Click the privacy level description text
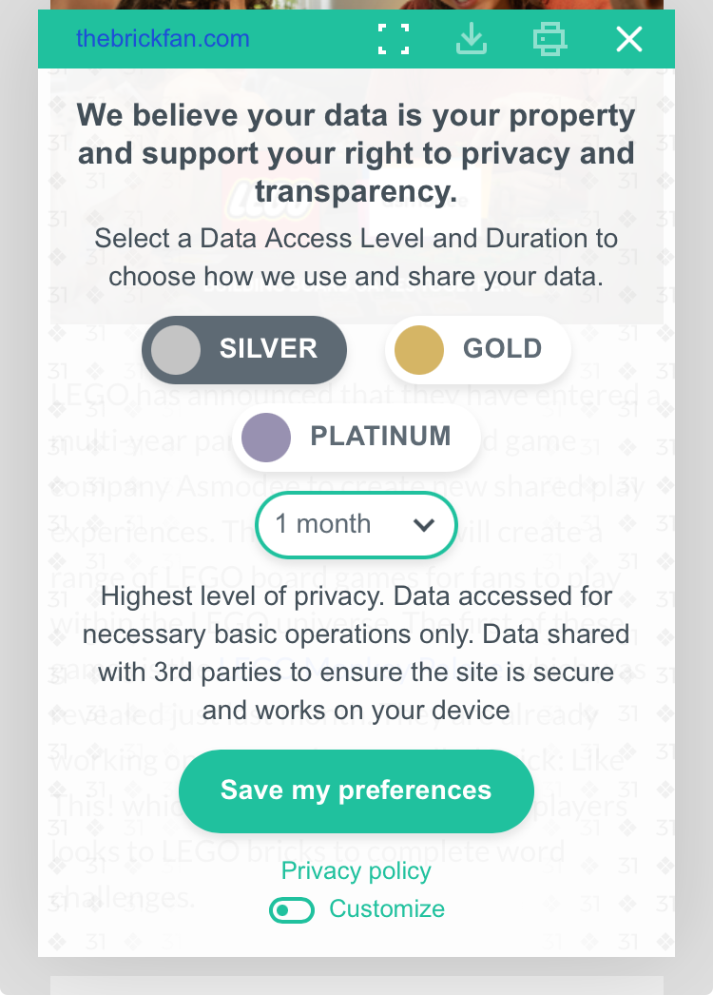Viewport: 713px width, 995px height. [356, 654]
